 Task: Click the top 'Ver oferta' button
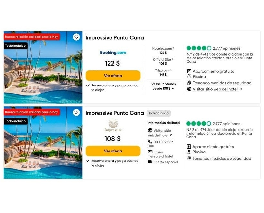click(x=113, y=76)
